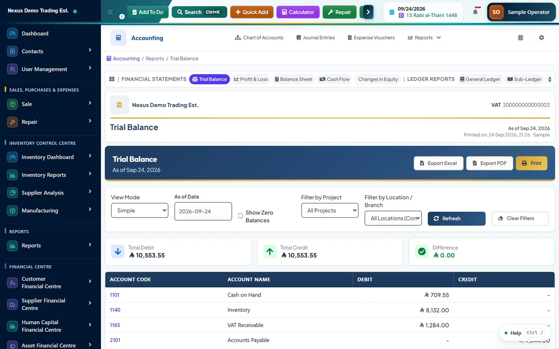This screenshot has width=559, height=349.
Task: Open the Calculator tool
Action: (x=298, y=12)
